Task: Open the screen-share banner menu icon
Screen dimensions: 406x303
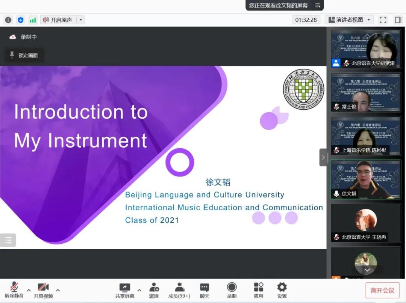Action: point(318,5)
